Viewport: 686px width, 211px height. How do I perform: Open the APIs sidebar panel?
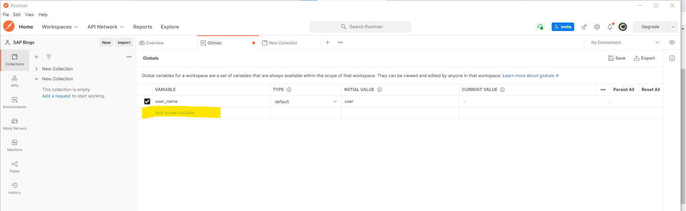click(15, 81)
